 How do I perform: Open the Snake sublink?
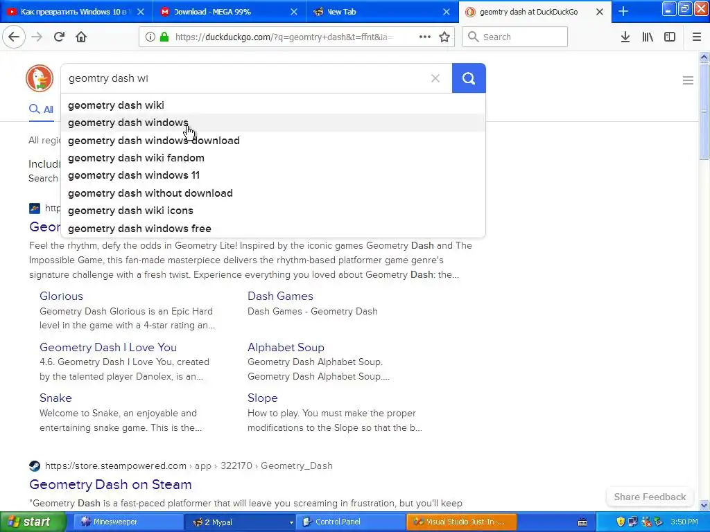(x=55, y=398)
